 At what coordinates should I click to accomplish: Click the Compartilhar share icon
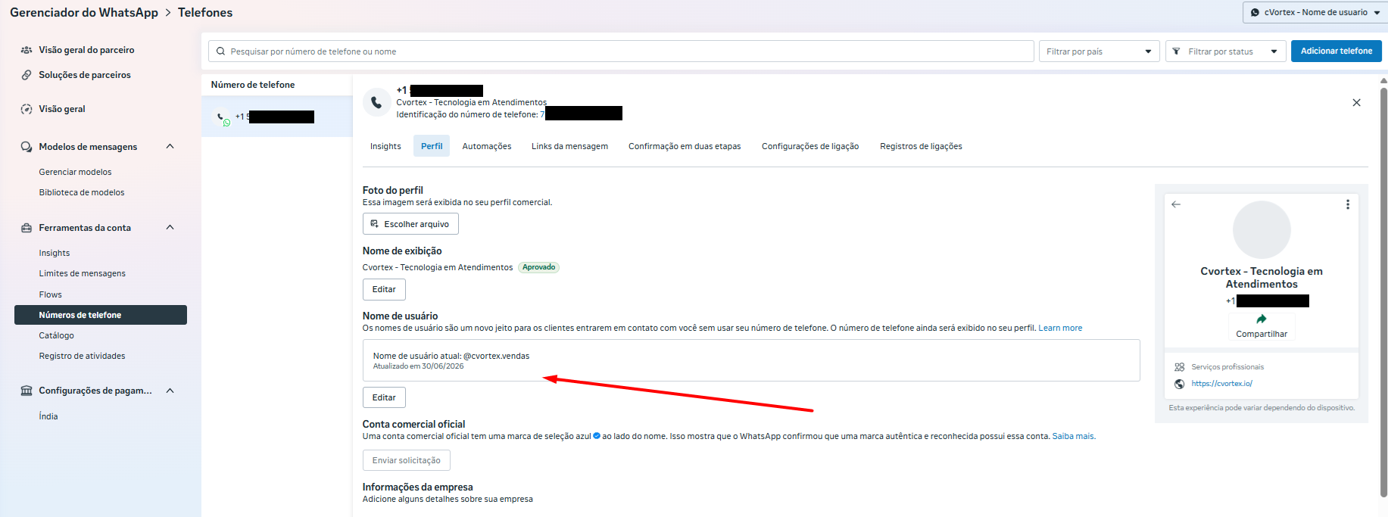click(x=1262, y=319)
